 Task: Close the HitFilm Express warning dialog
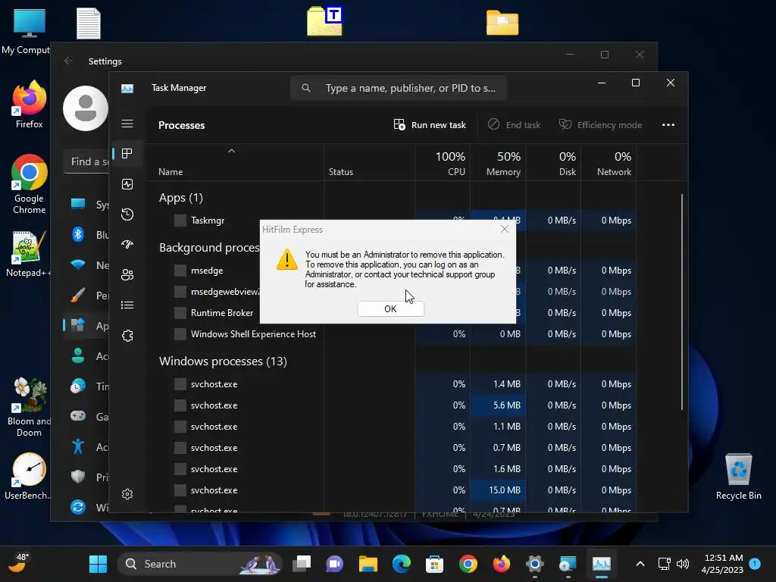pyautogui.click(x=504, y=229)
